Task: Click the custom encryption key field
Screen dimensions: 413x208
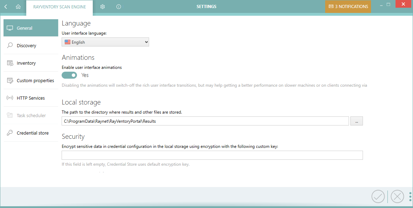Action: (212, 155)
